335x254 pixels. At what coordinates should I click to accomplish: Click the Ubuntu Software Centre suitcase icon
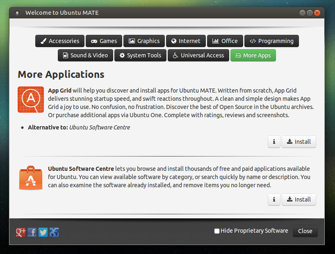tap(30, 177)
